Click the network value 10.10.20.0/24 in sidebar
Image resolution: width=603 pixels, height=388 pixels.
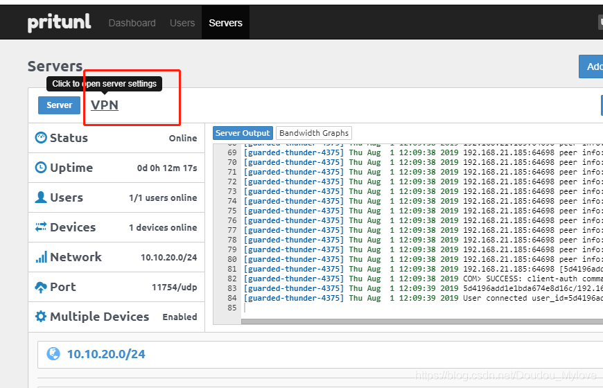pyautogui.click(x=169, y=257)
